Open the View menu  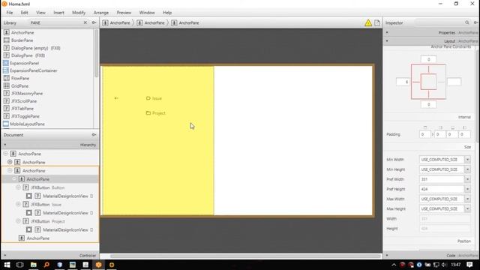[40, 13]
